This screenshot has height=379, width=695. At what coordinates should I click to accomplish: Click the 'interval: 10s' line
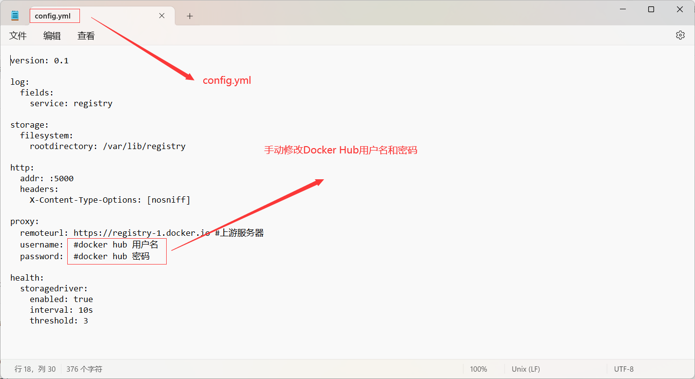61,310
